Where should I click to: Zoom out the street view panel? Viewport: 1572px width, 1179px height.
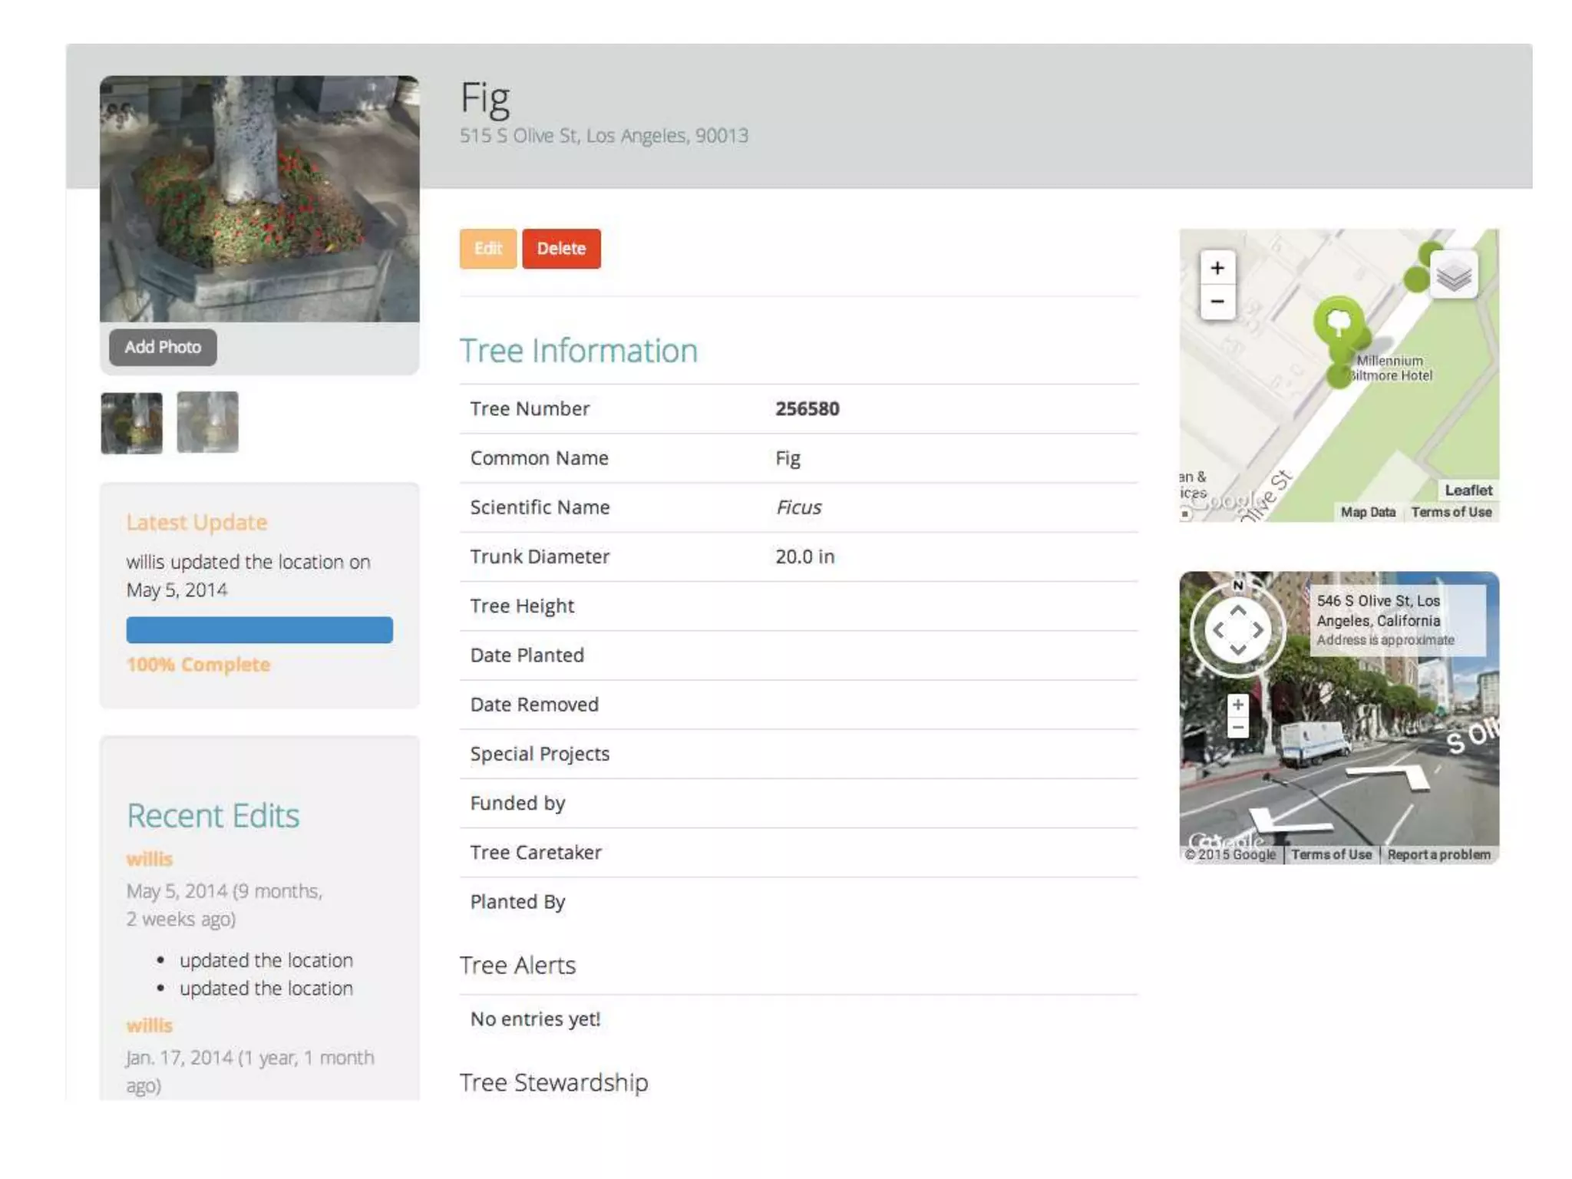(1237, 727)
